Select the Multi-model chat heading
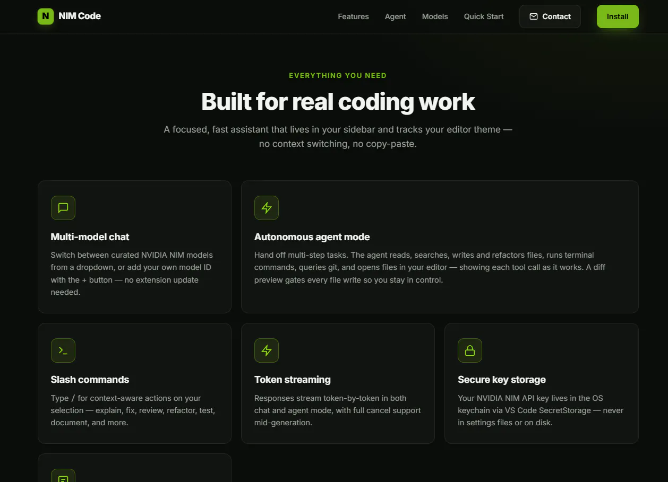 tap(90, 237)
